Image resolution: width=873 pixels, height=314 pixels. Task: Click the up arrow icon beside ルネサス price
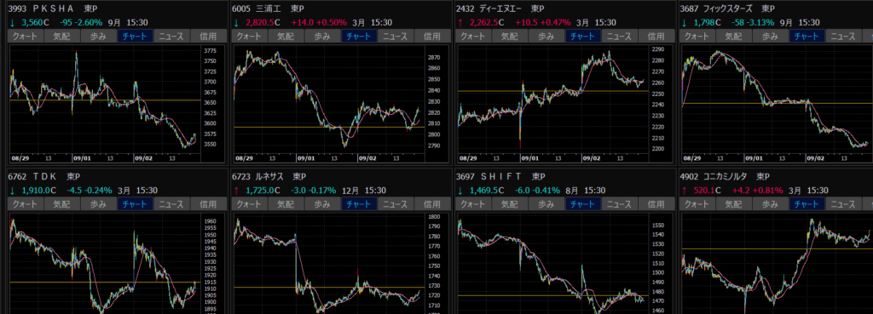236,191
